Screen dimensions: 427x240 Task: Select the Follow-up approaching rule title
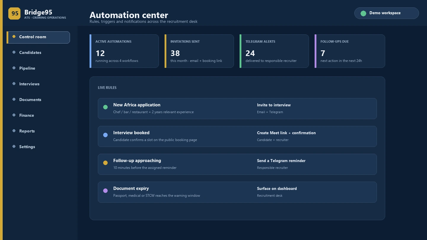coord(137,161)
